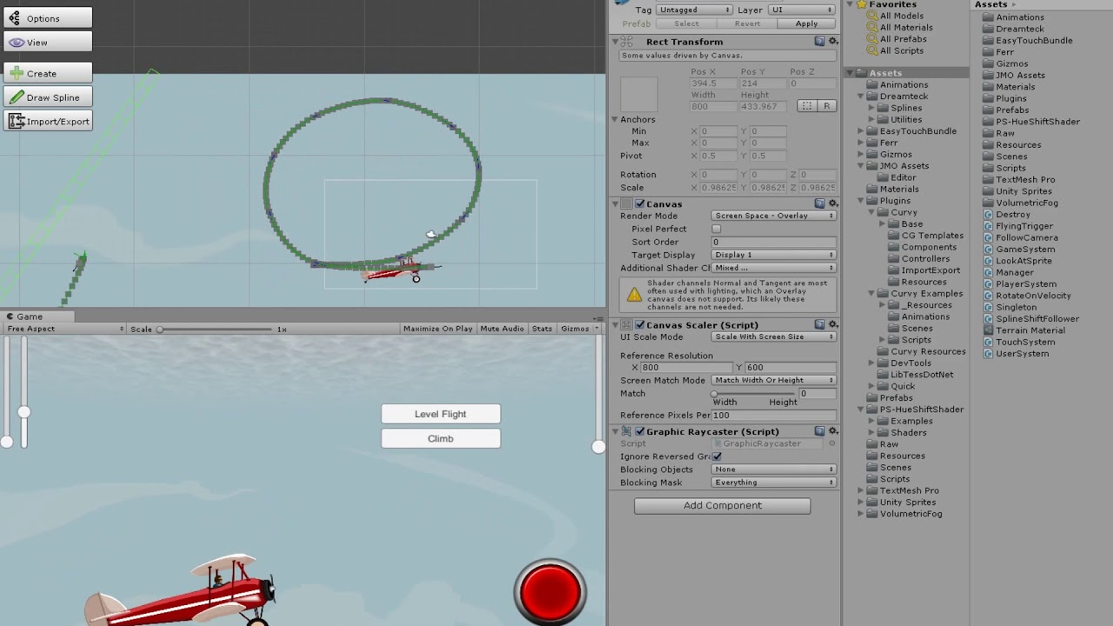This screenshot has width=1113, height=626.
Task: Toggle Mute Audio in Game view
Action: 502,329
